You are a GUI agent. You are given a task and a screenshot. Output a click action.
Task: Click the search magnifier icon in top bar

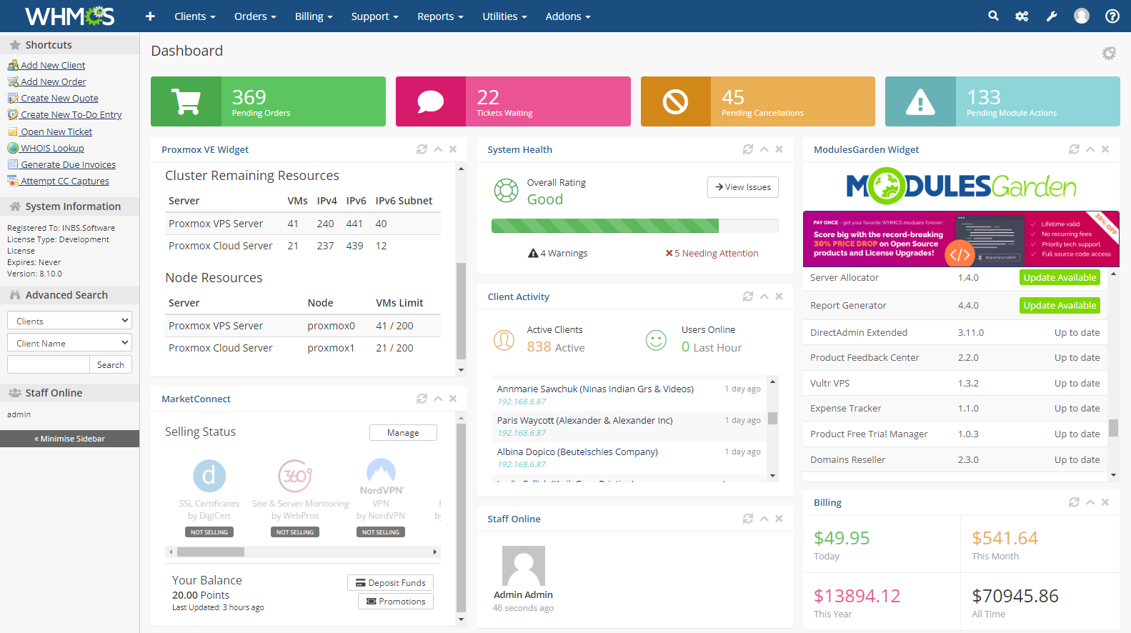tap(993, 16)
